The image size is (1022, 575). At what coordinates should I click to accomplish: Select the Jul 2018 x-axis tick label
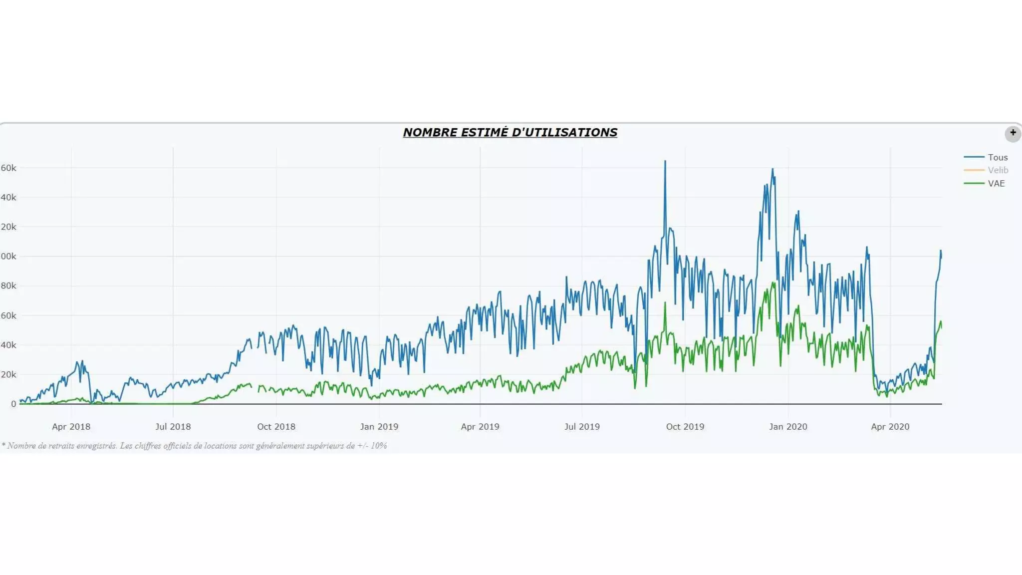pyautogui.click(x=173, y=427)
